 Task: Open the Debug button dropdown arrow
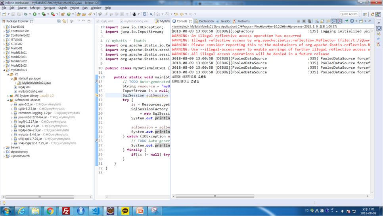point(30,14)
